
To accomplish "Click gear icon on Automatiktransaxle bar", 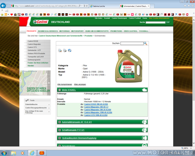I will 144,122.
